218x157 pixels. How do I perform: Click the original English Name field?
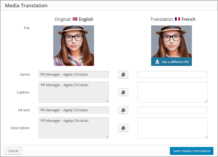click(74, 74)
